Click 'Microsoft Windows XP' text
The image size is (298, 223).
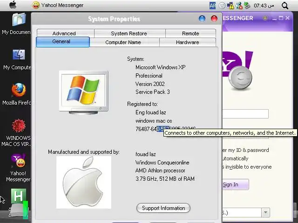pos(161,67)
